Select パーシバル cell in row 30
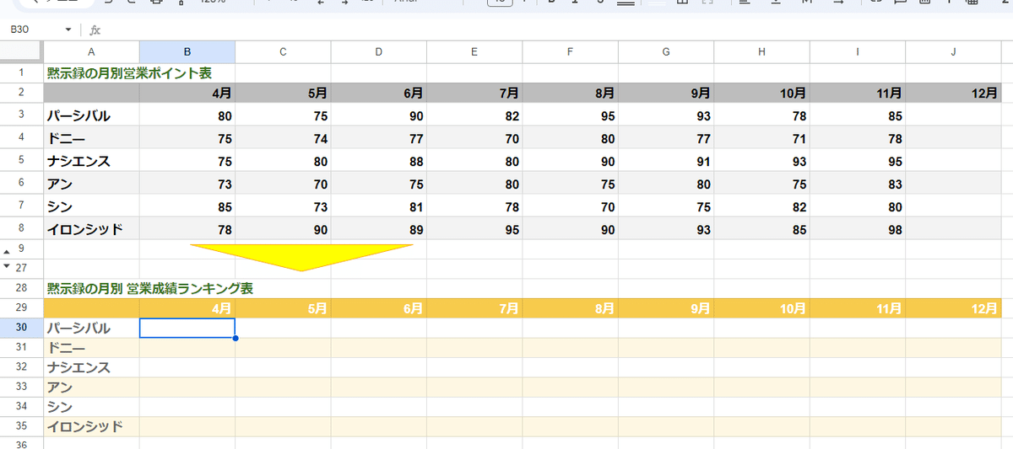This screenshot has width=1013, height=449. point(91,328)
